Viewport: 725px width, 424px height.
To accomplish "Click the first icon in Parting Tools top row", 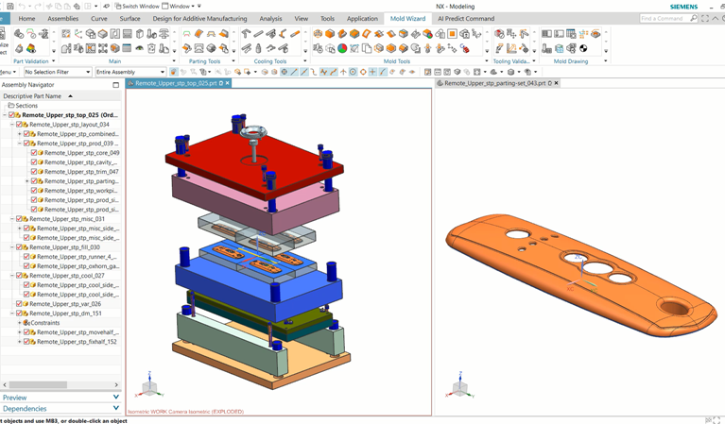I will [186, 34].
